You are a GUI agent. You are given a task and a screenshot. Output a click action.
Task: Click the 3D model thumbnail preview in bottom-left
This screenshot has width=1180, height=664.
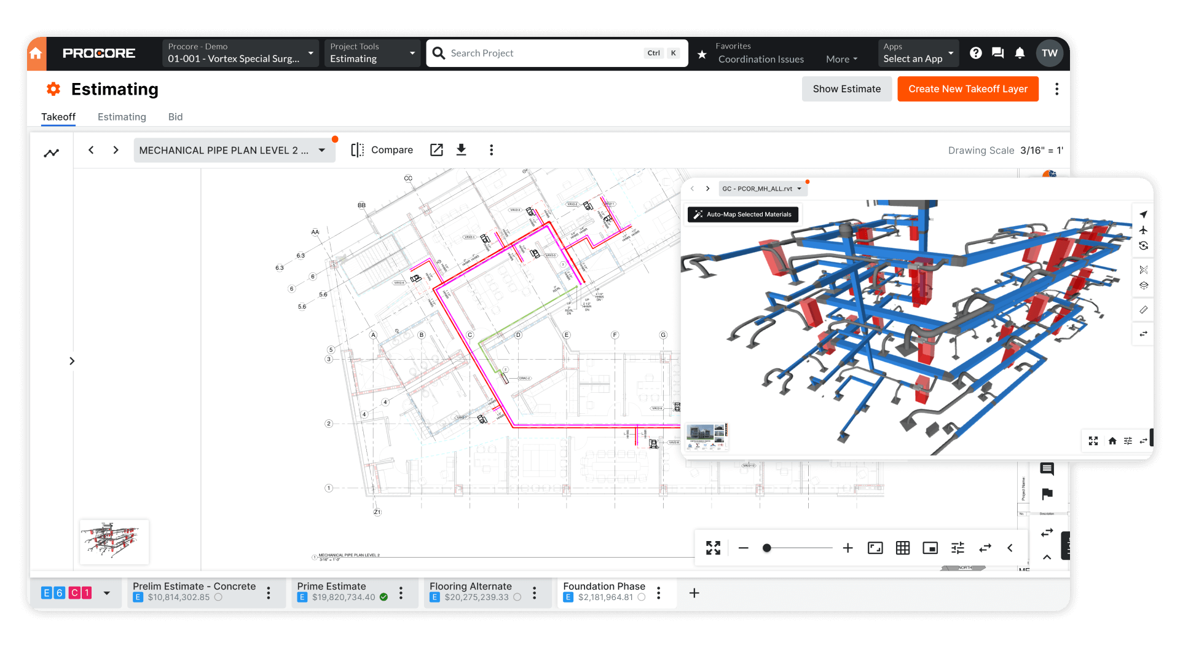[114, 539]
